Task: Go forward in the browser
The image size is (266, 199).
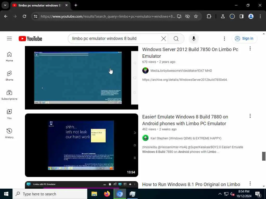Action: [x=15, y=16]
